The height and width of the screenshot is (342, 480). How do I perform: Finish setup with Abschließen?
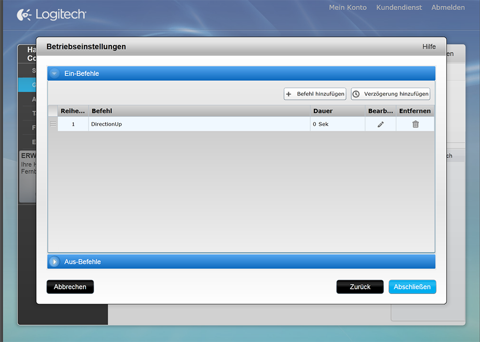click(x=412, y=287)
